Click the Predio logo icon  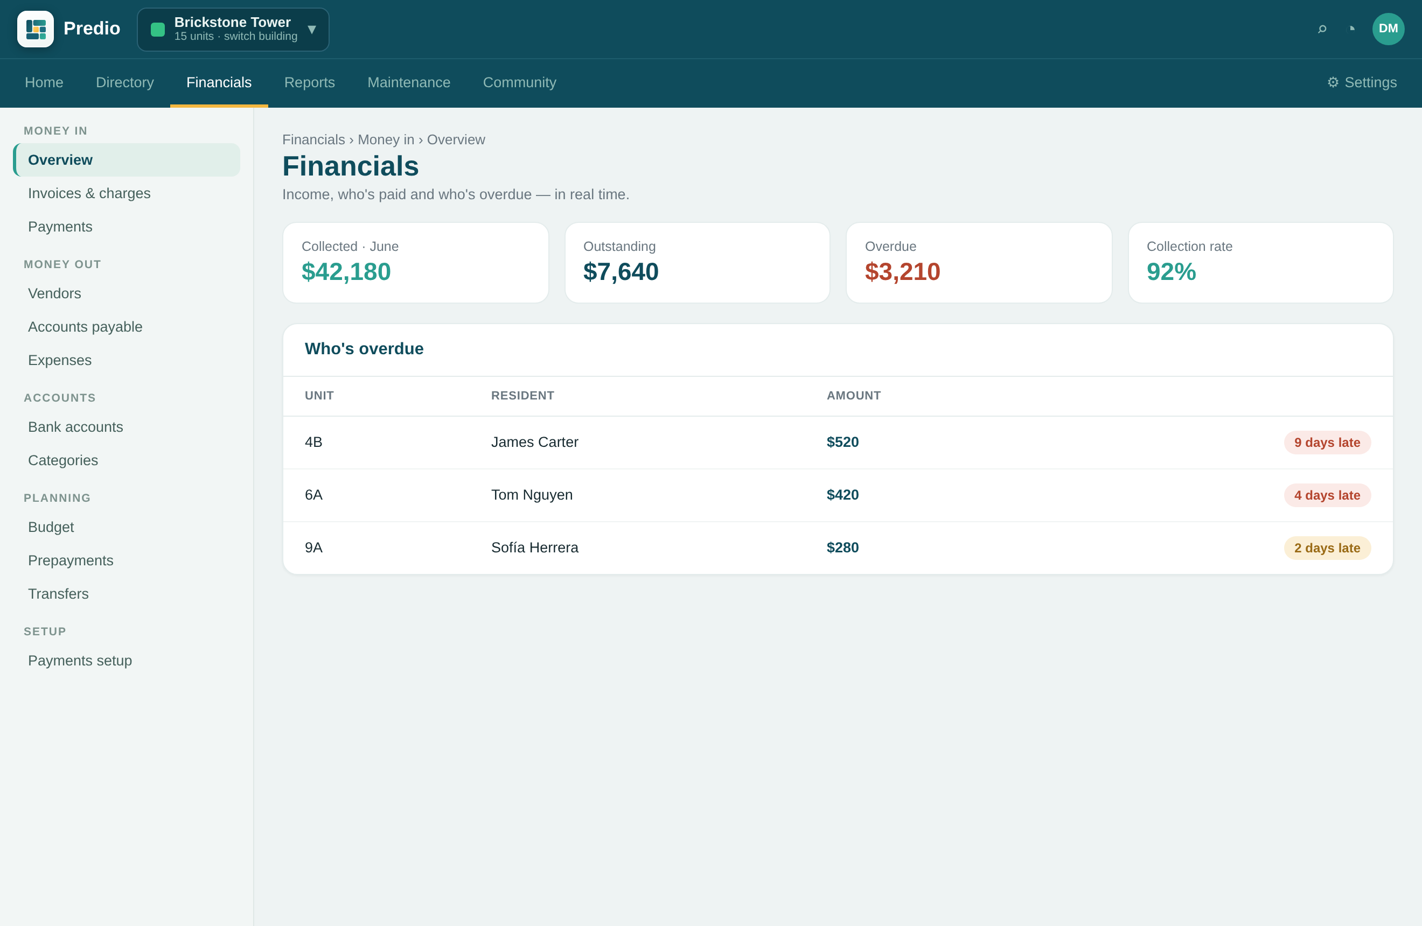35,29
